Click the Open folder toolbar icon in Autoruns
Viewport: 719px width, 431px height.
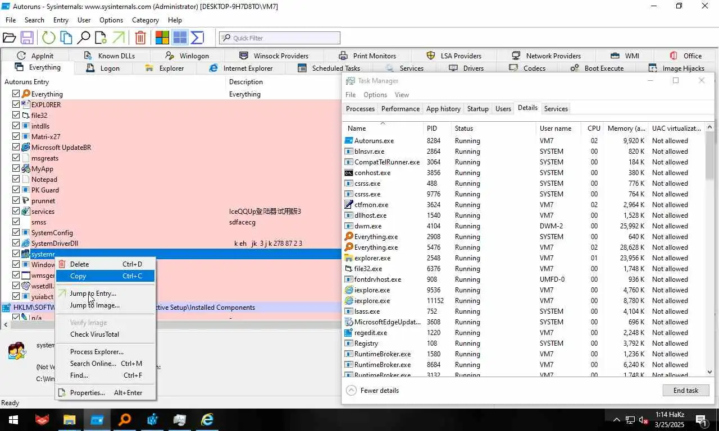pos(9,38)
